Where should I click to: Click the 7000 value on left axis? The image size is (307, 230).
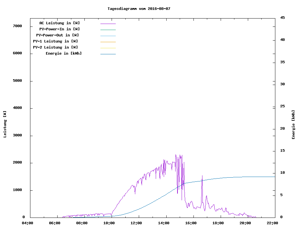[x=17, y=26]
